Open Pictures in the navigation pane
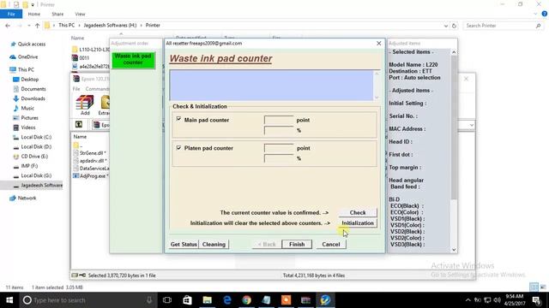Viewport: 549px width, 308px height. pos(29,118)
